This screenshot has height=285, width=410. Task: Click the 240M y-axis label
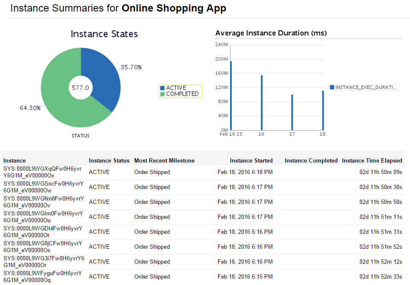pos(221,45)
